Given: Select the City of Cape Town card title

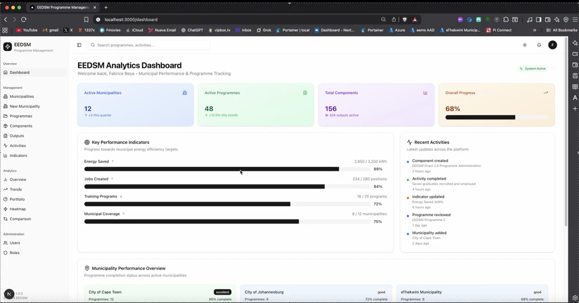Looking at the screenshot, I should coord(105,292).
